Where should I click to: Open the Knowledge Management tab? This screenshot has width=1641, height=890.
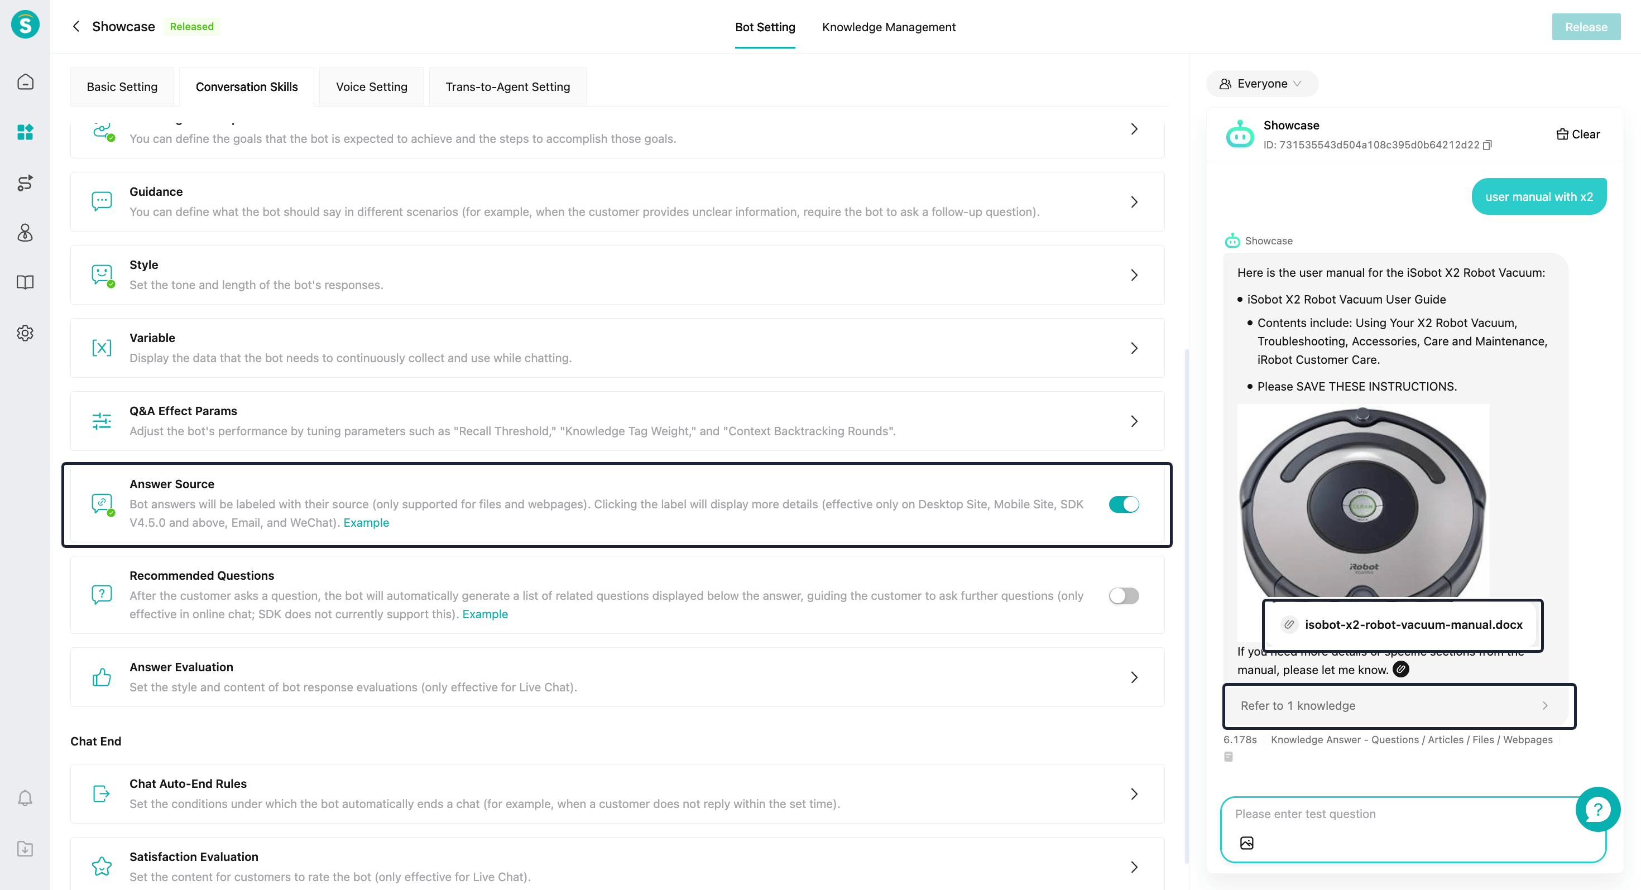coord(888,27)
